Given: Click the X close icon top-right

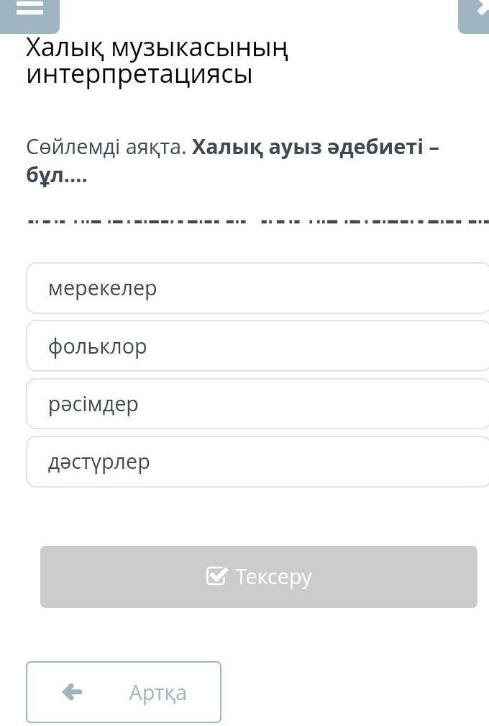Looking at the screenshot, I should coord(478,11).
